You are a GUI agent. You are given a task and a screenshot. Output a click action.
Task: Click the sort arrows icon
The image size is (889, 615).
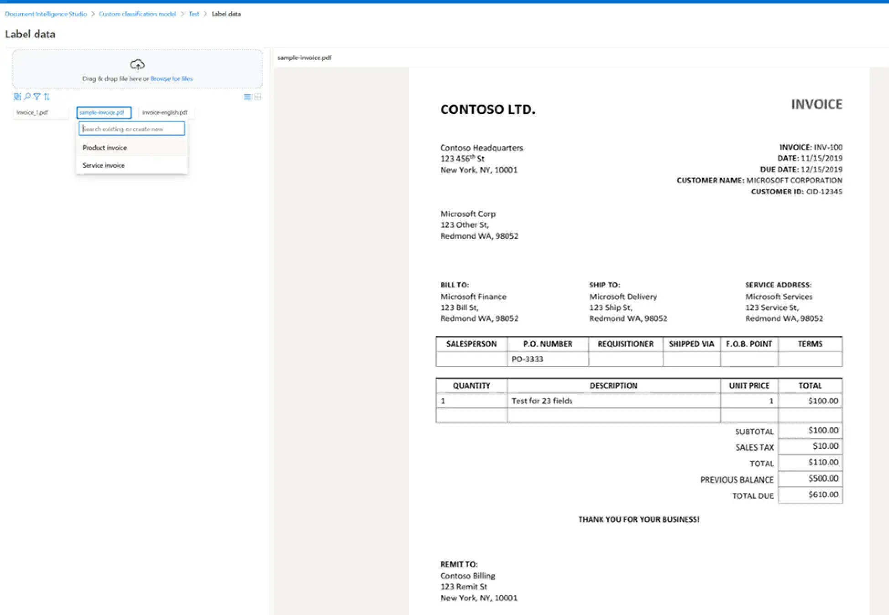[47, 96]
